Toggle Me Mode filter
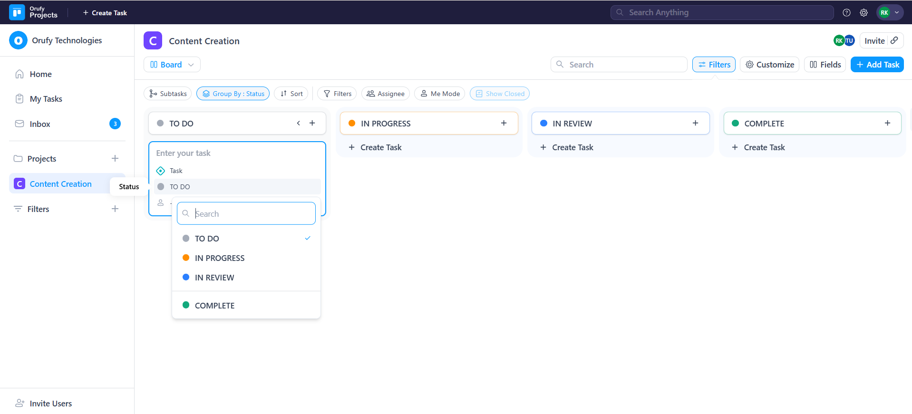The height and width of the screenshot is (414, 912). tap(440, 94)
